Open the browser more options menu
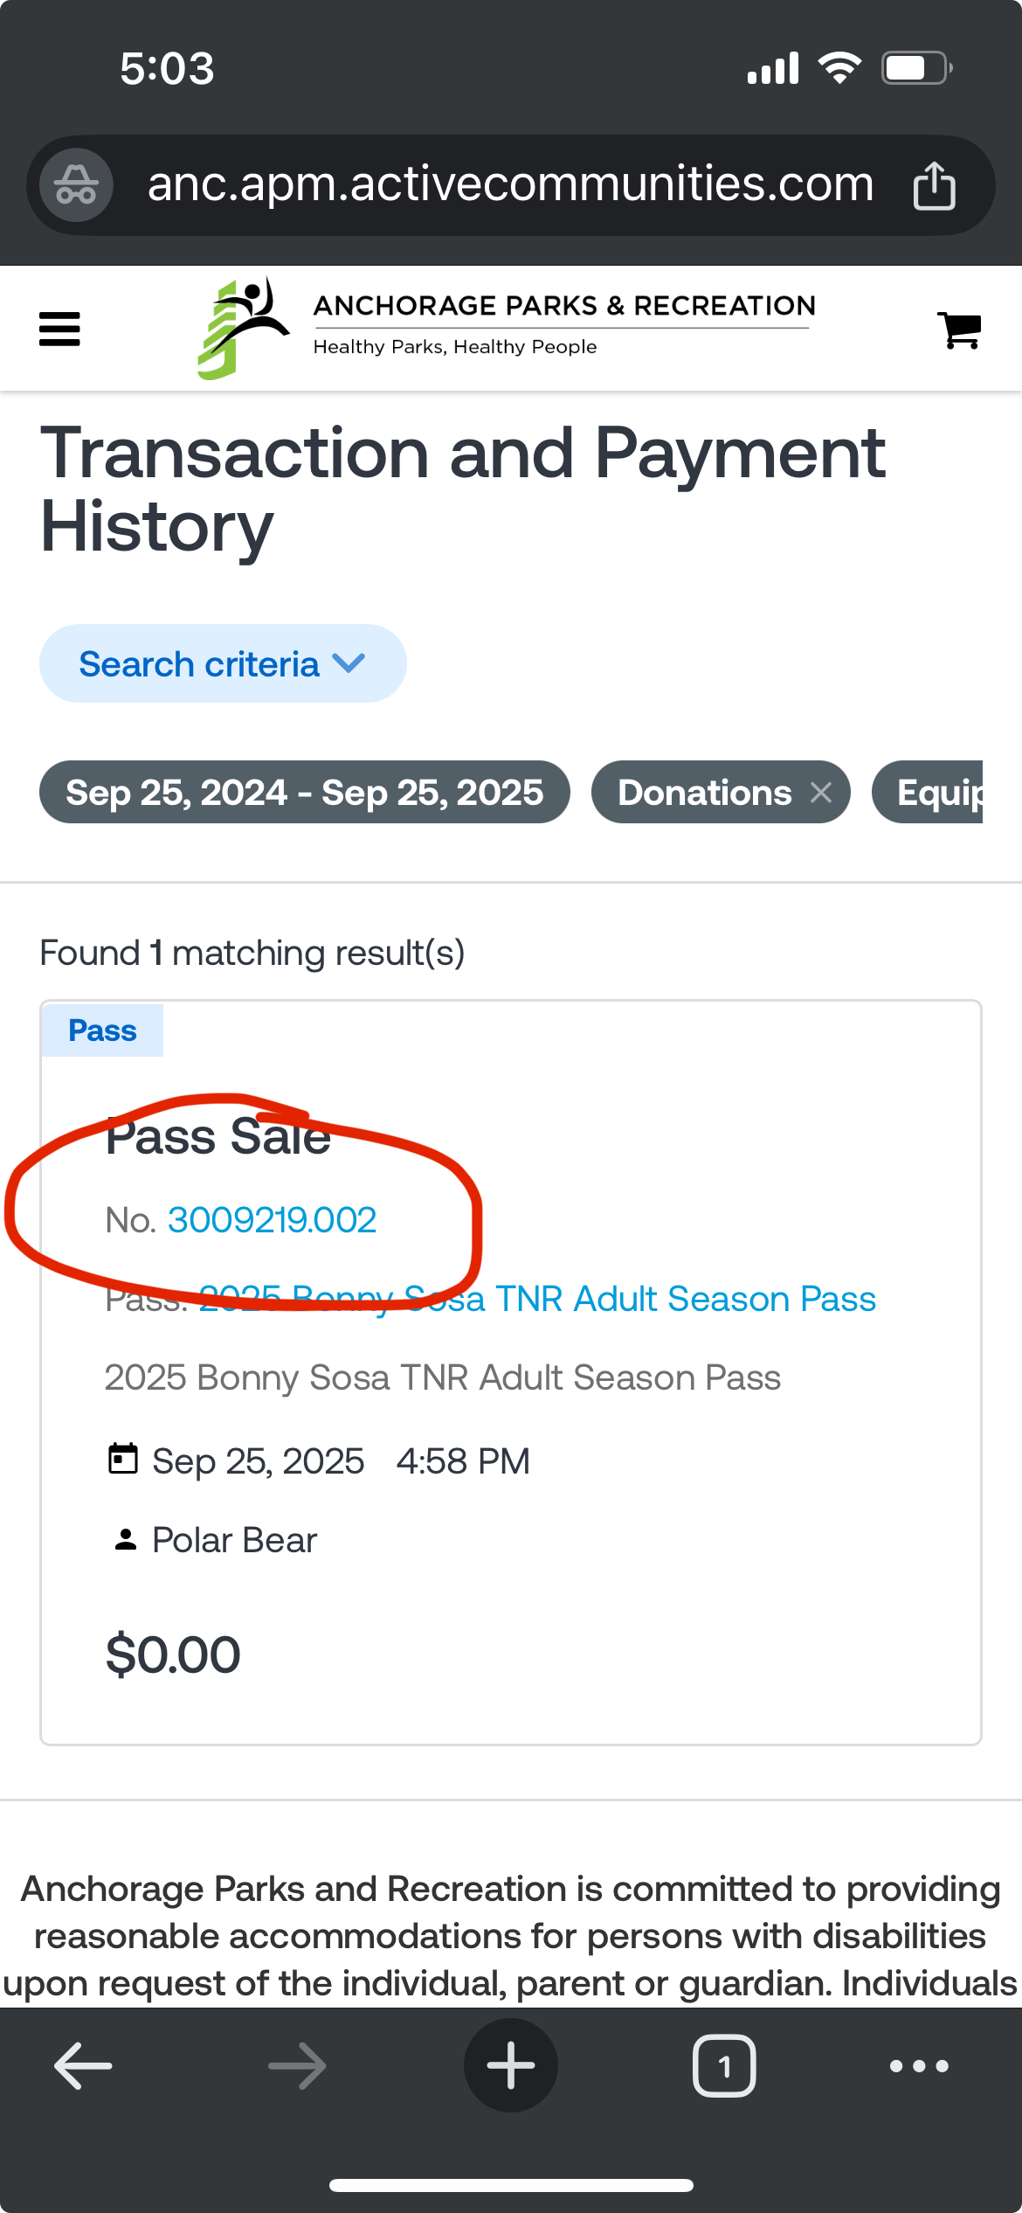The image size is (1022, 2213). coord(919,2066)
